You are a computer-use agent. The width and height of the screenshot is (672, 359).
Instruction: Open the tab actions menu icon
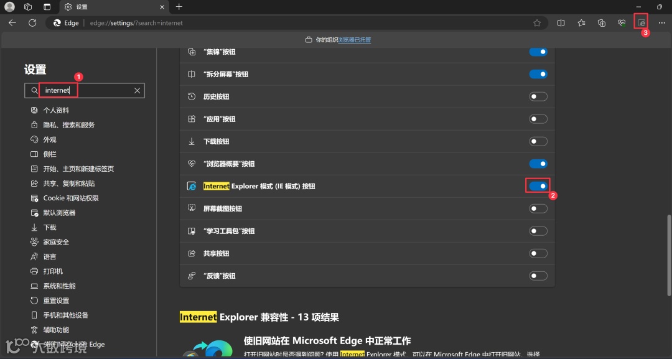click(47, 7)
